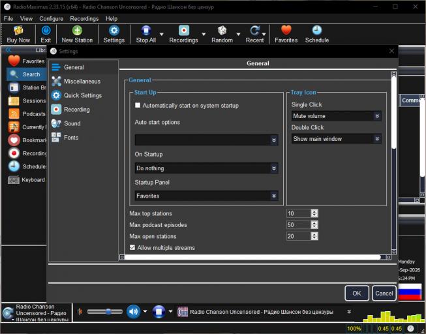Add a New Station from toolbar

(x=77, y=34)
